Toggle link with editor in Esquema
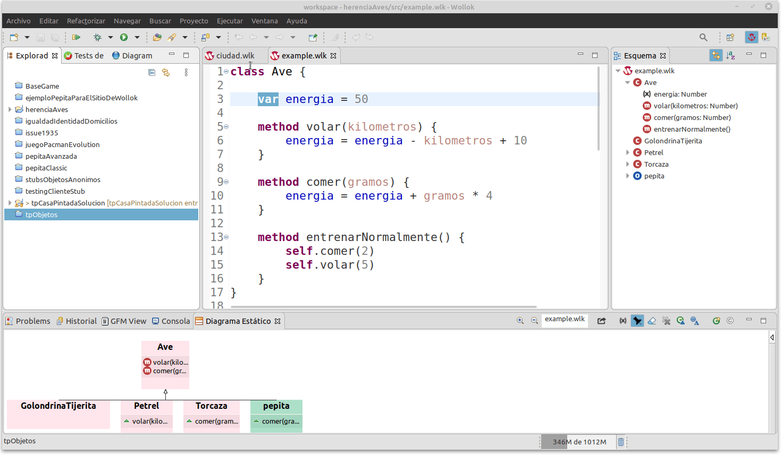This screenshot has width=782, height=455. point(716,55)
